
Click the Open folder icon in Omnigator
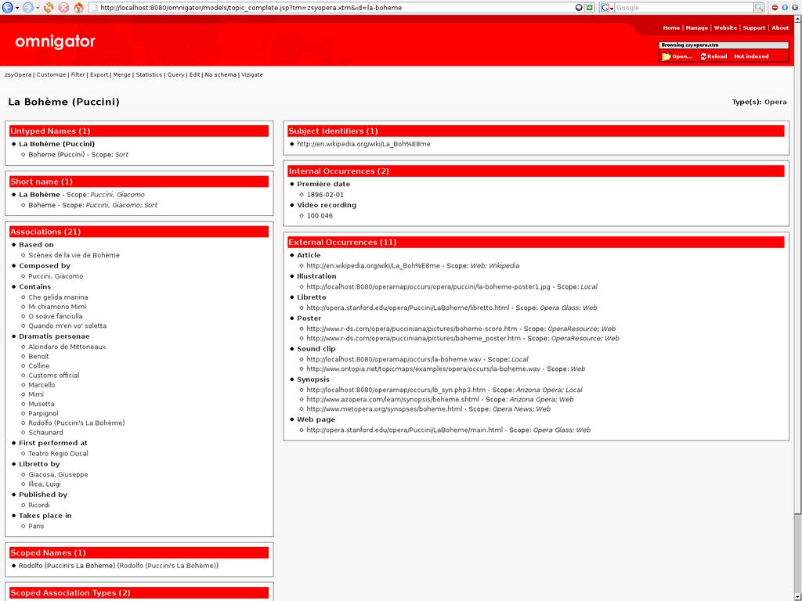point(666,56)
